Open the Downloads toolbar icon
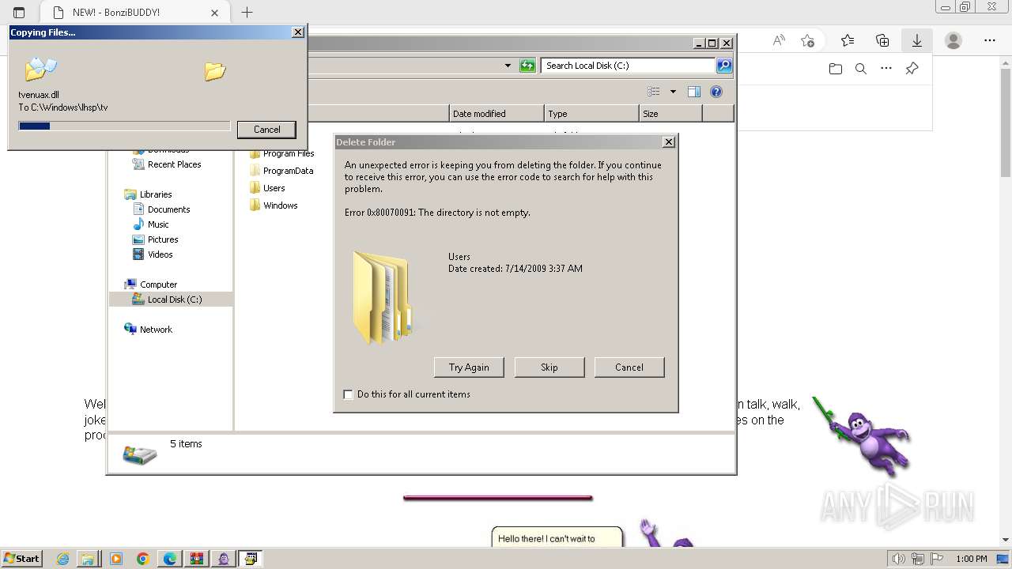This screenshot has height=569, width=1012. 917,40
